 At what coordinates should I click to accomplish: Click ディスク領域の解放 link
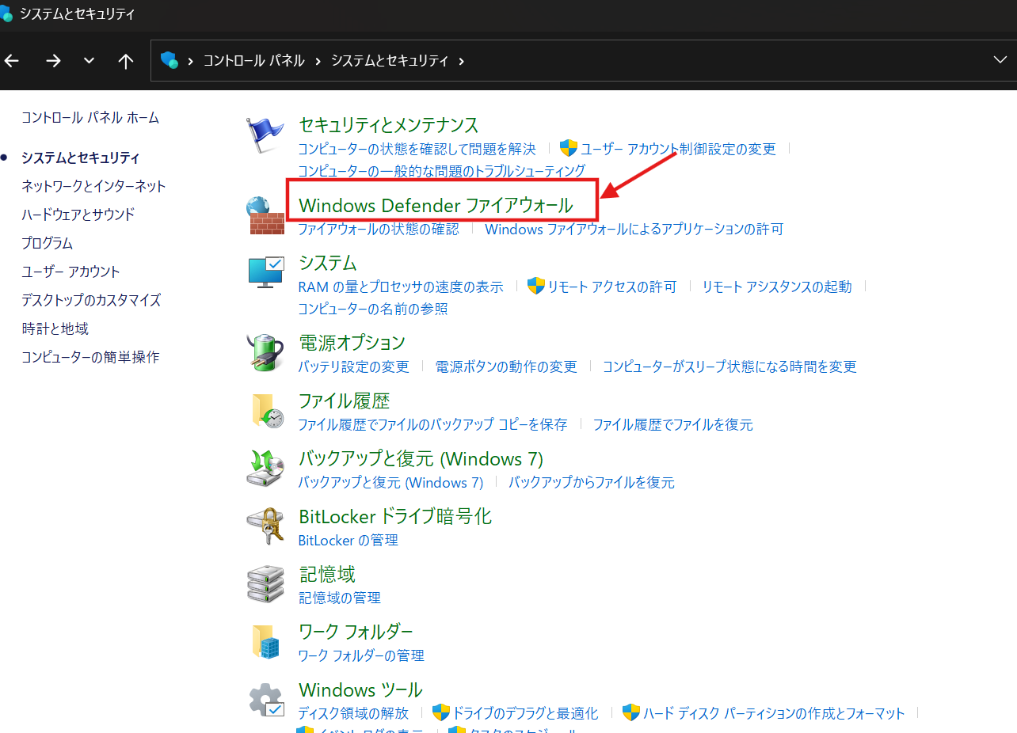coord(353,714)
